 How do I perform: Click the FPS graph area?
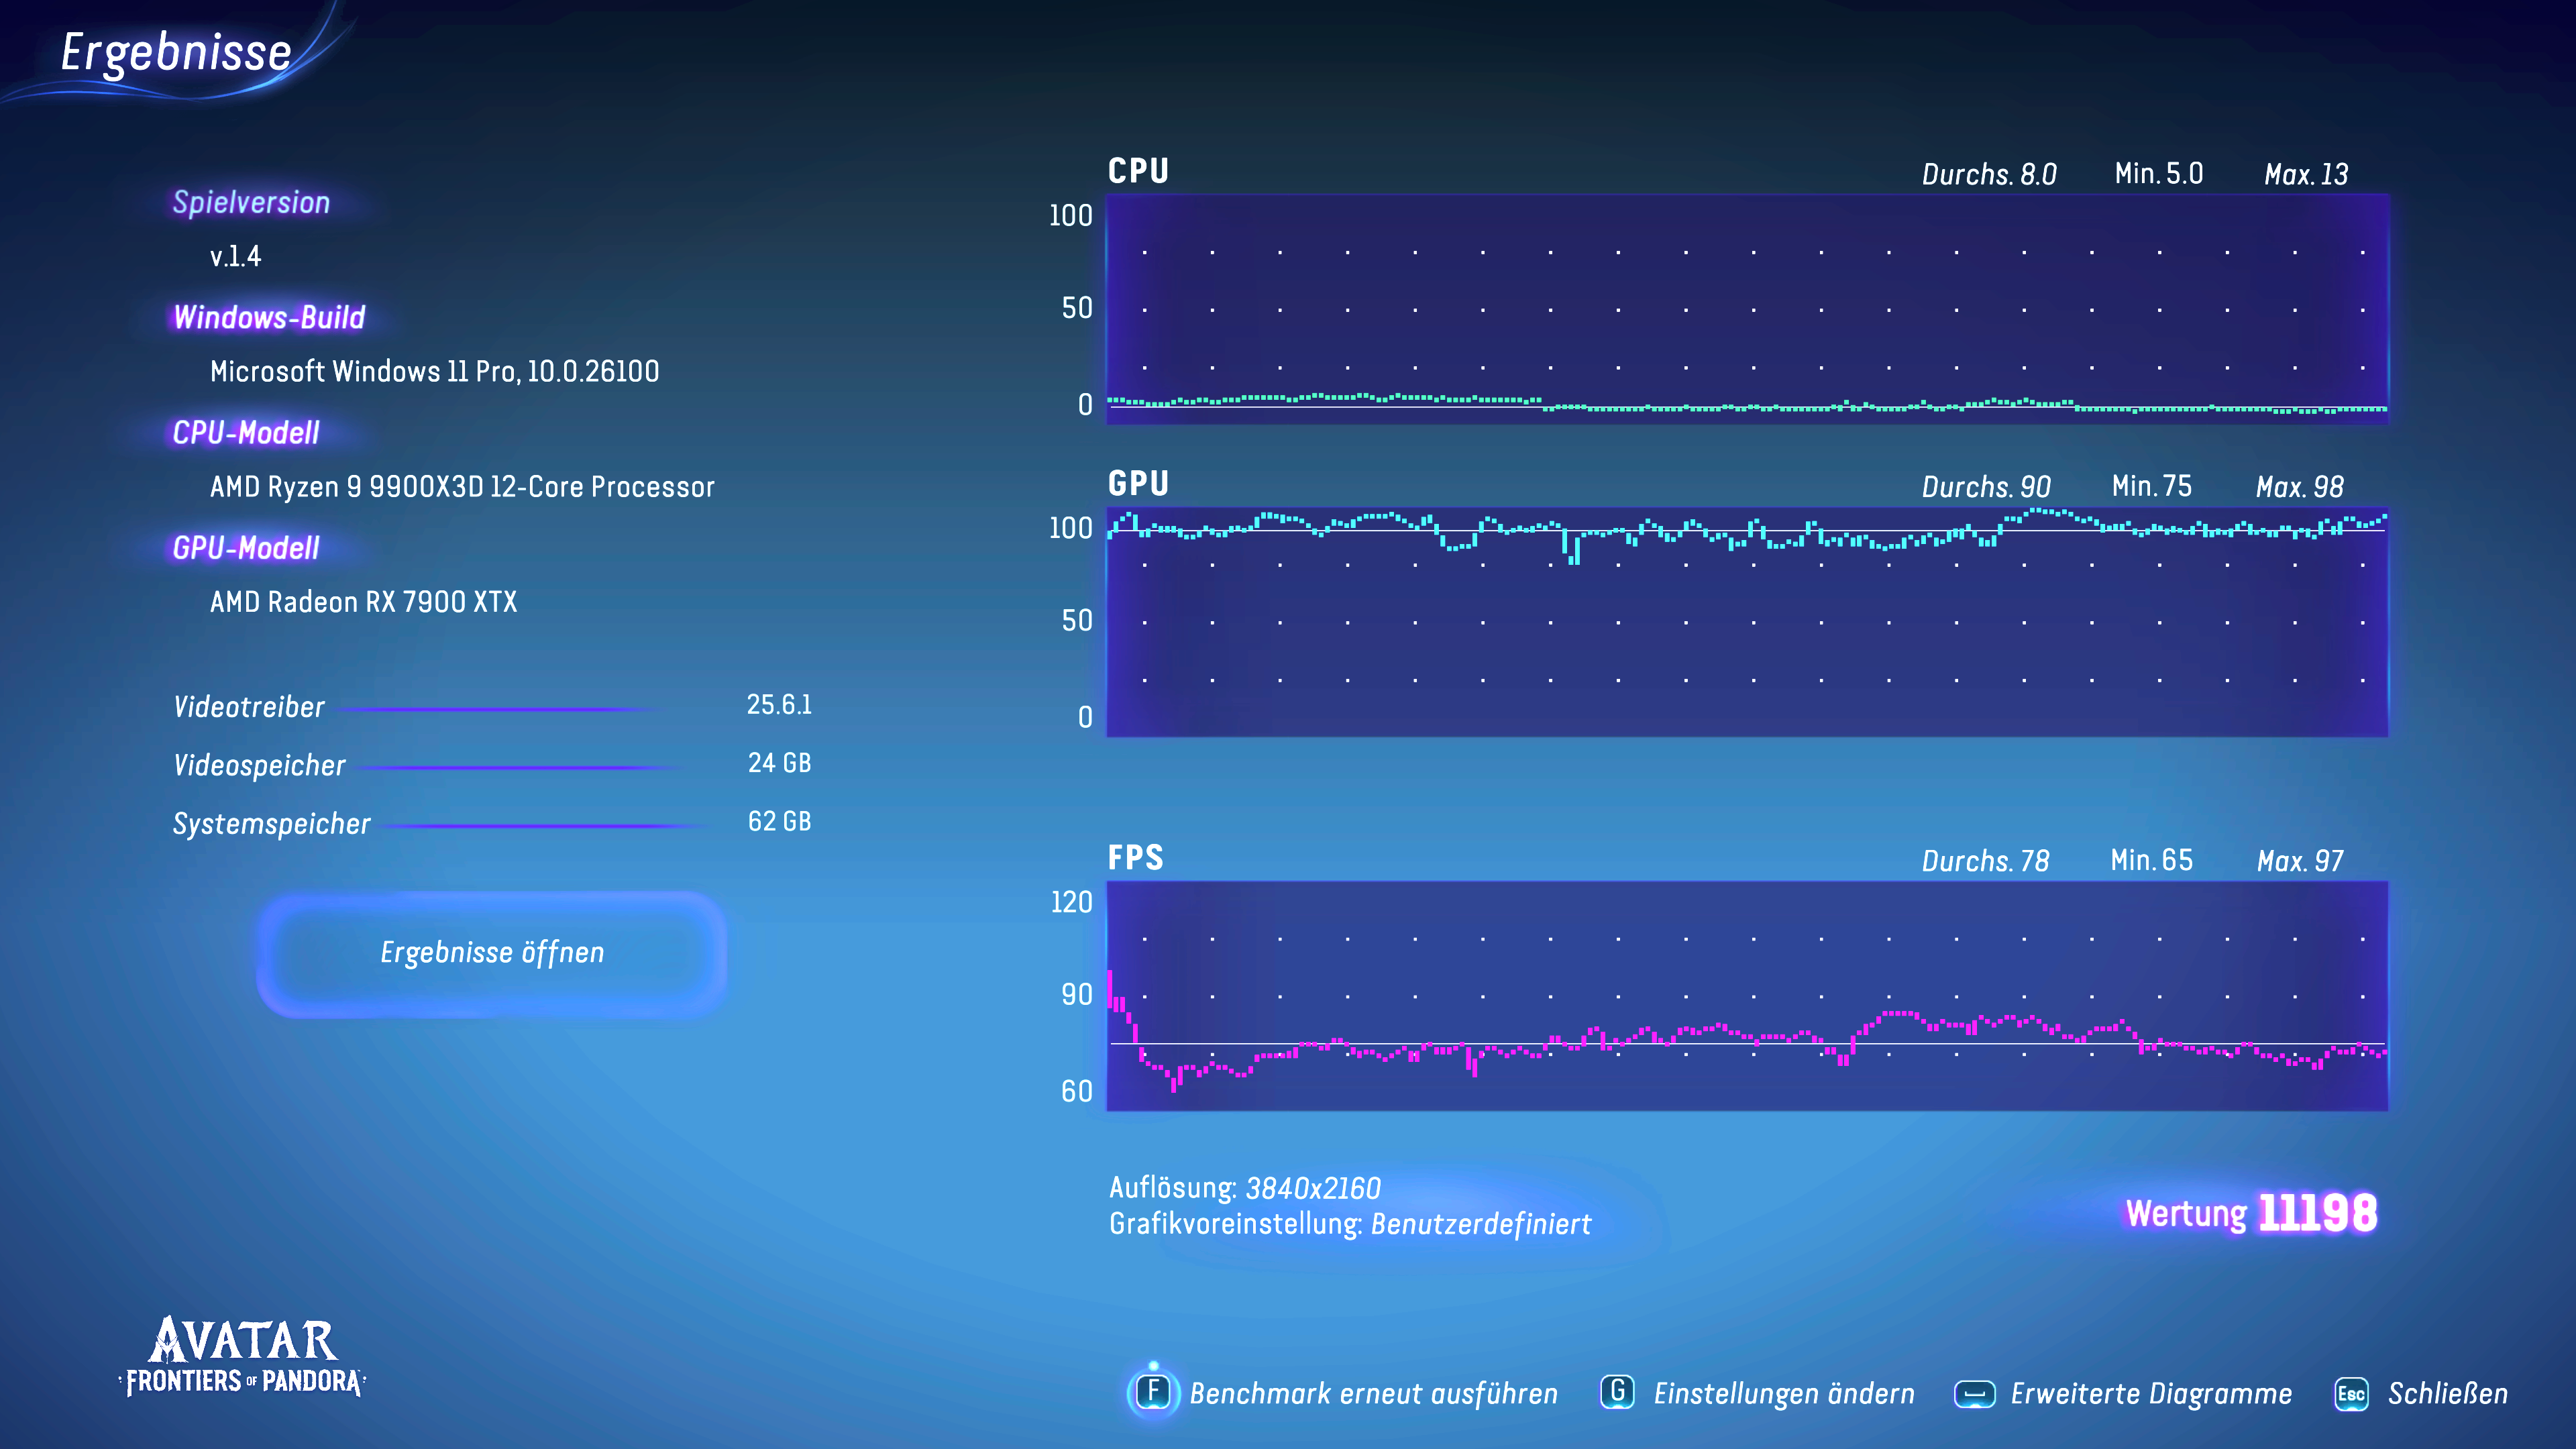tap(1746, 996)
